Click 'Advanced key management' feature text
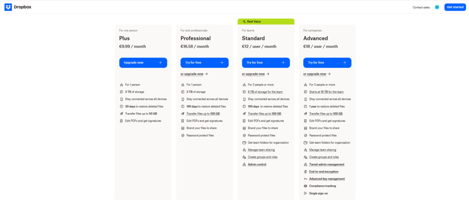 [327, 179]
